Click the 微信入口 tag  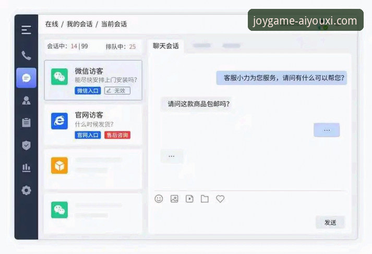point(88,91)
